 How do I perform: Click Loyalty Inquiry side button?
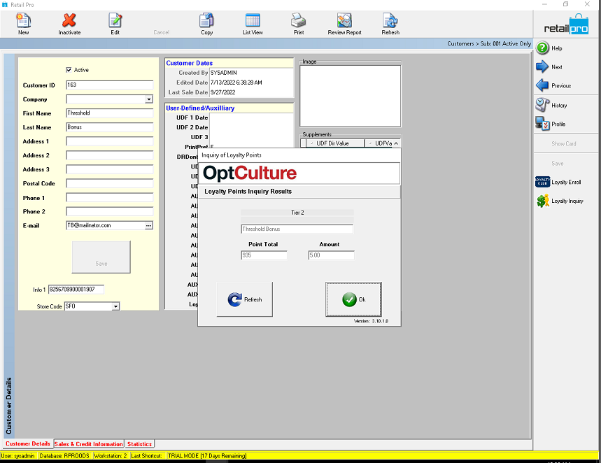point(560,201)
